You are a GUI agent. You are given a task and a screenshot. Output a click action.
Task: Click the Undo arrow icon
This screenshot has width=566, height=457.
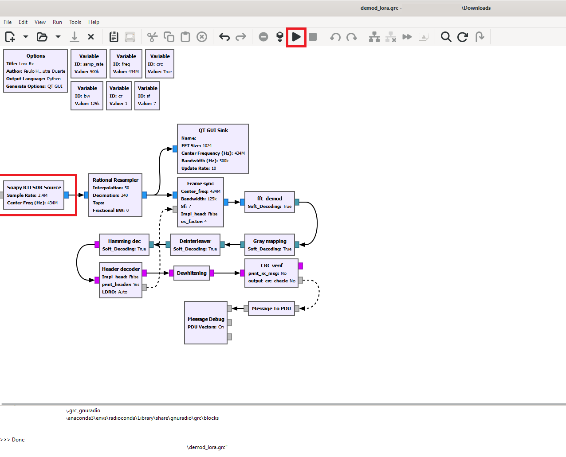click(x=224, y=37)
